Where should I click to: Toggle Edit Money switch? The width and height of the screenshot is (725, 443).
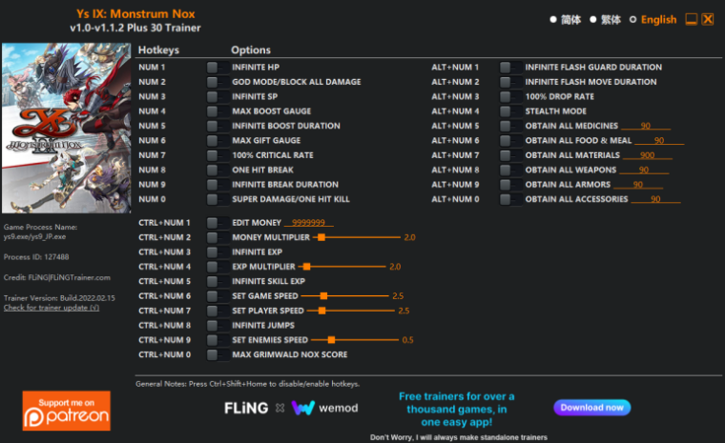point(217,223)
